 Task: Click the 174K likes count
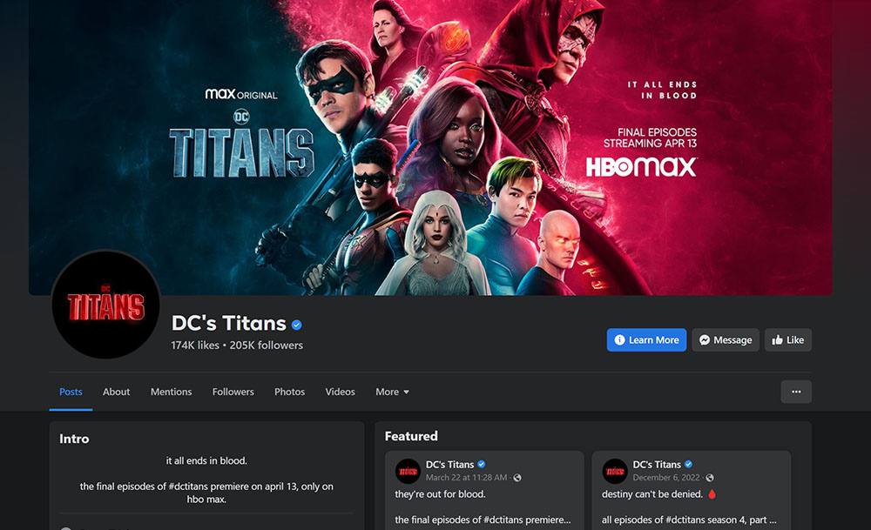(195, 346)
